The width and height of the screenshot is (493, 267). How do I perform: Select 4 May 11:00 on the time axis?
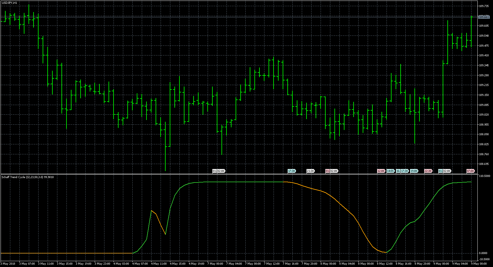pyautogui.click(x=159, y=264)
